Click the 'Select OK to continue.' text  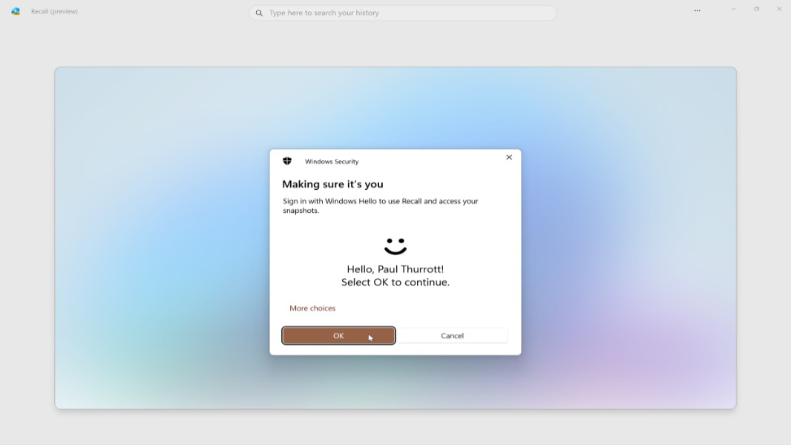[x=395, y=283]
